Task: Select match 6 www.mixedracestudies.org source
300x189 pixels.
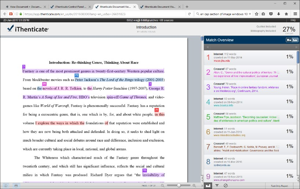Action: point(251,132)
